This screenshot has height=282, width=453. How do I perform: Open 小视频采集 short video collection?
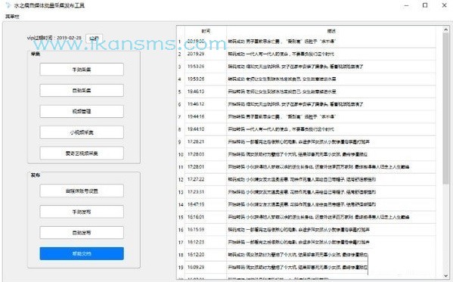82,132
